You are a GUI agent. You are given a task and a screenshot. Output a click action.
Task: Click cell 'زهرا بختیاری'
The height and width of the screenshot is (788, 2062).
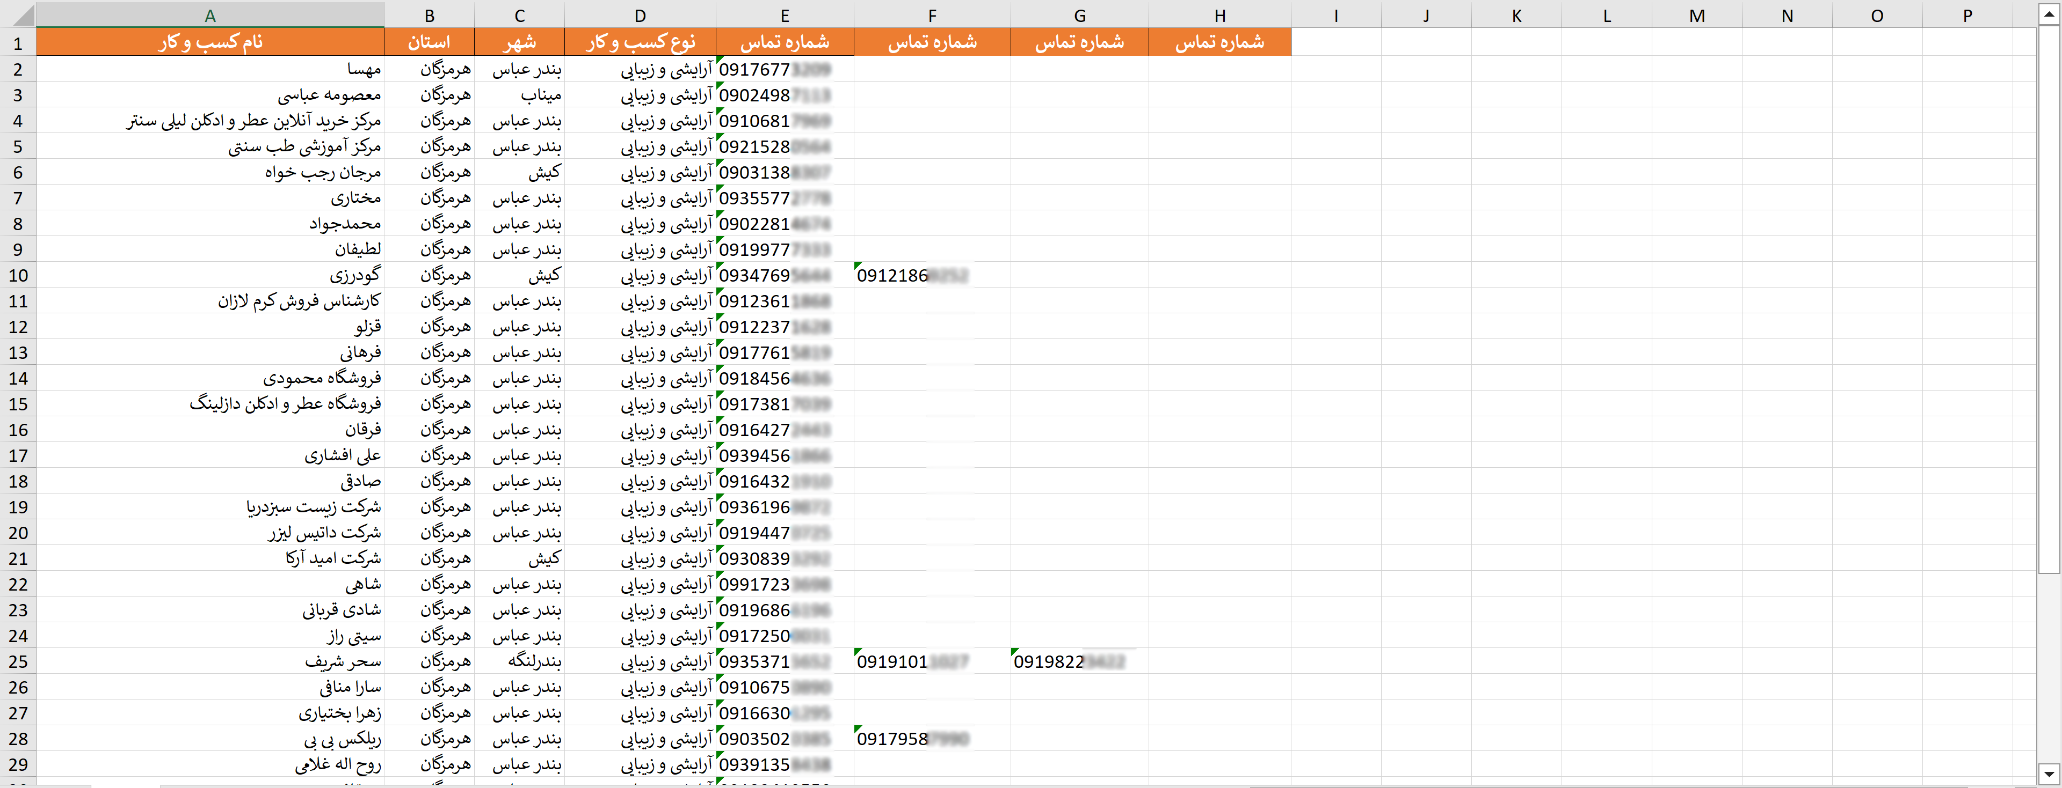coord(210,713)
